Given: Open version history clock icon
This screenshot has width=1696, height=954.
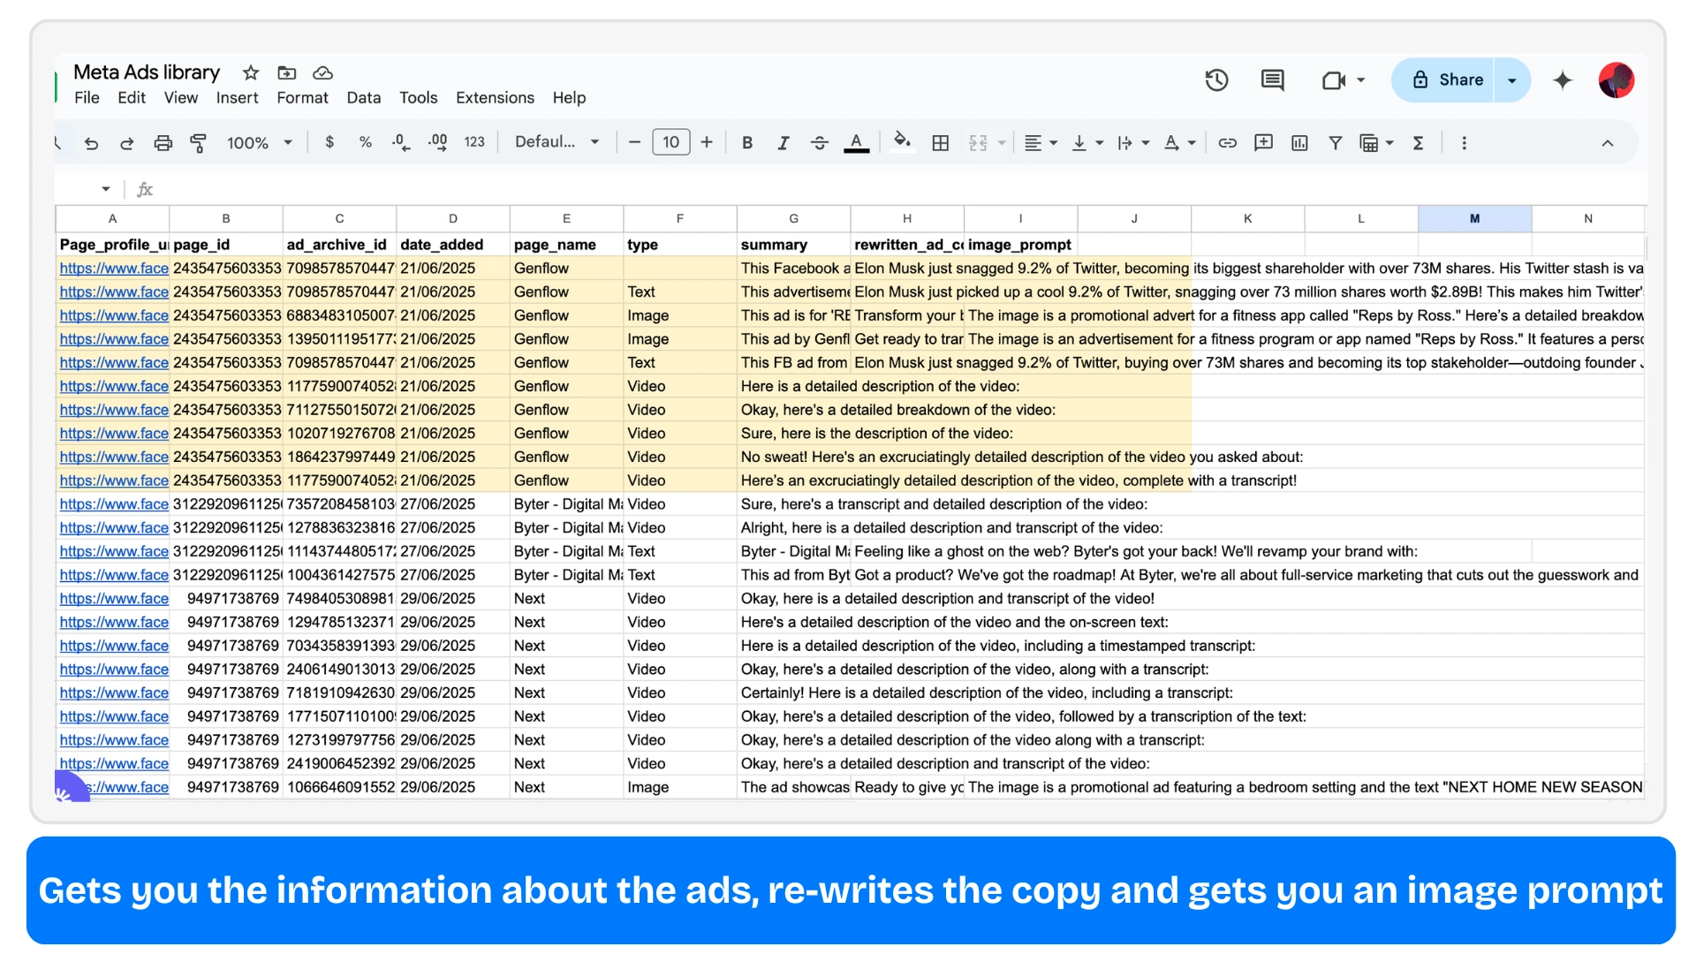Looking at the screenshot, I should [x=1216, y=80].
